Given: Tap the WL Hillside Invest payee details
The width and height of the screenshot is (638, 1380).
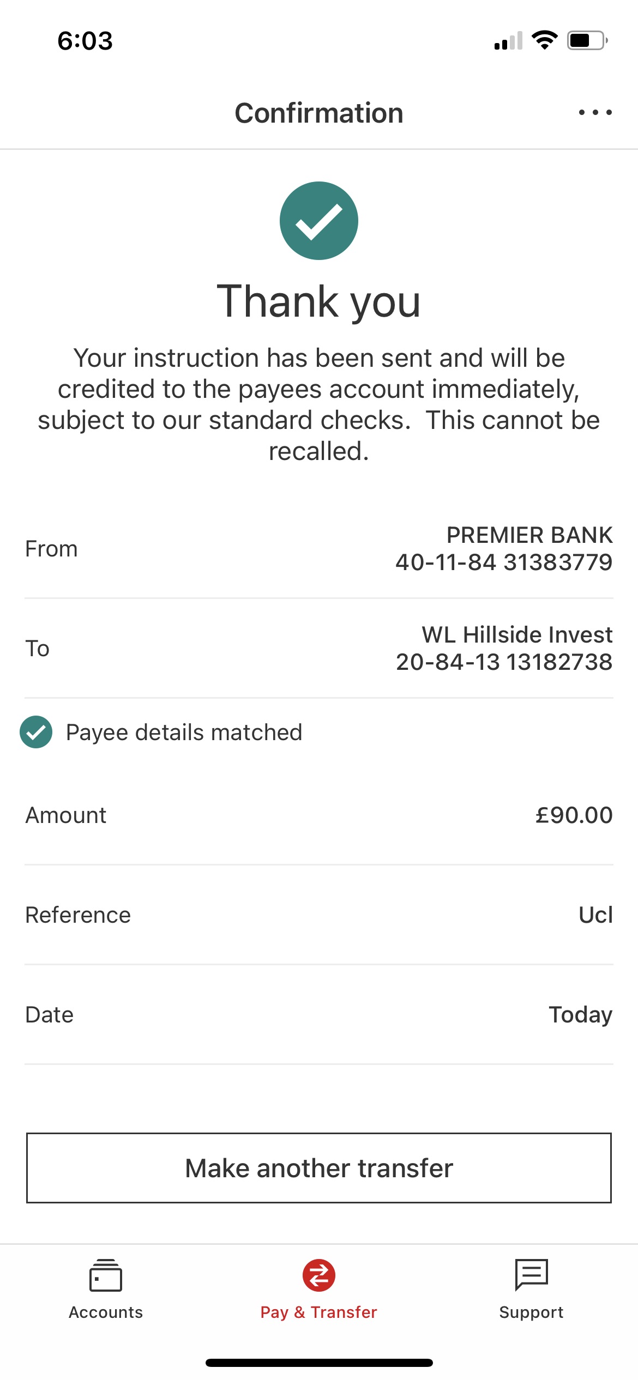Looking at the screenshot, I should point(504,648).
